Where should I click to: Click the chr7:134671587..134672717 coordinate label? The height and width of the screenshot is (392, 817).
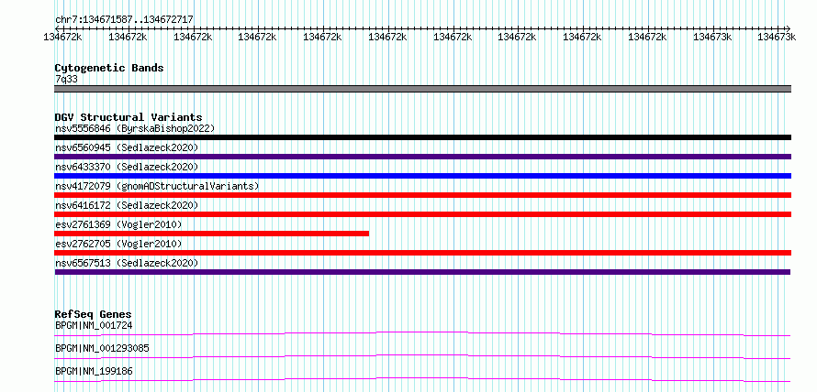click(x=124, y=19)
